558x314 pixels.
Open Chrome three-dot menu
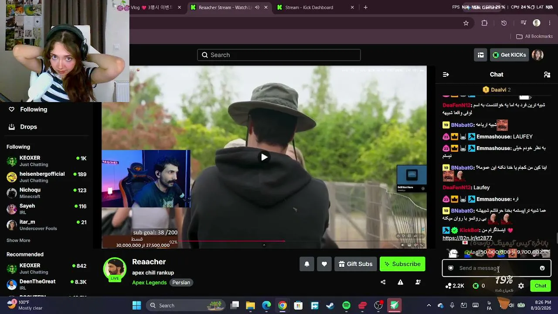tap(549, 23)
